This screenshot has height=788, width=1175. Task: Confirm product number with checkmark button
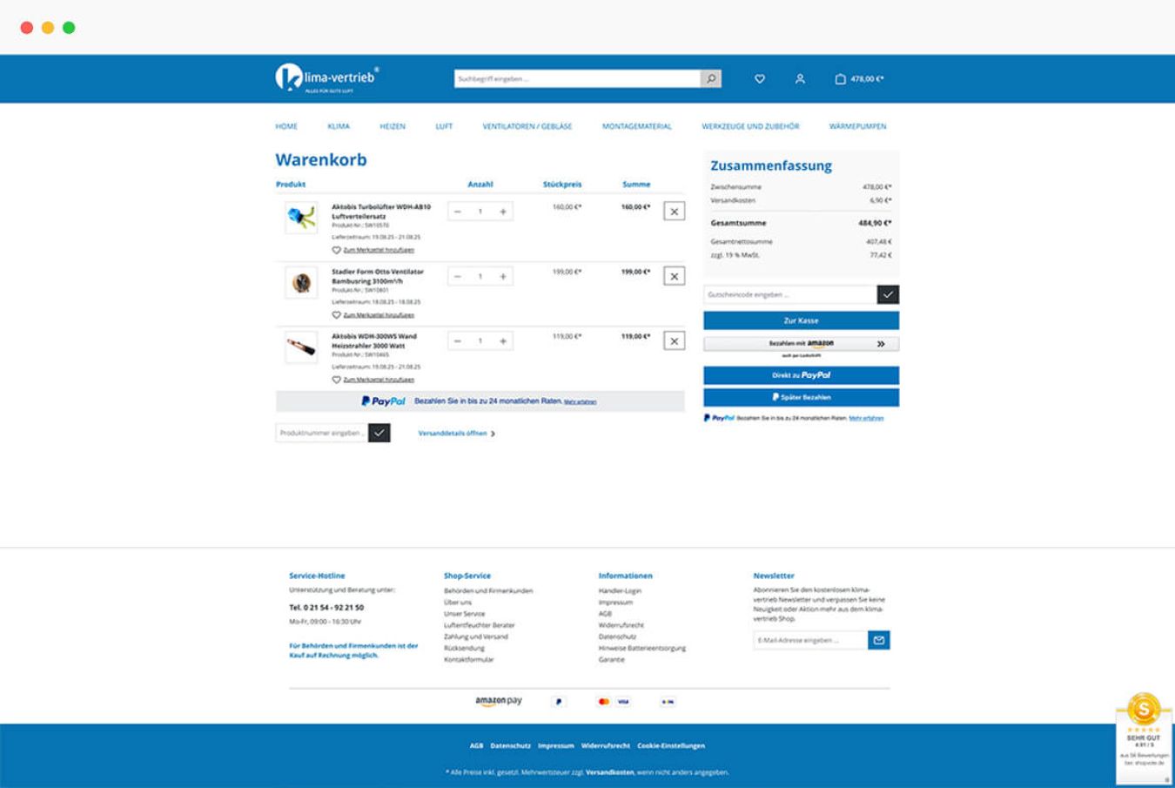point(379,433)
